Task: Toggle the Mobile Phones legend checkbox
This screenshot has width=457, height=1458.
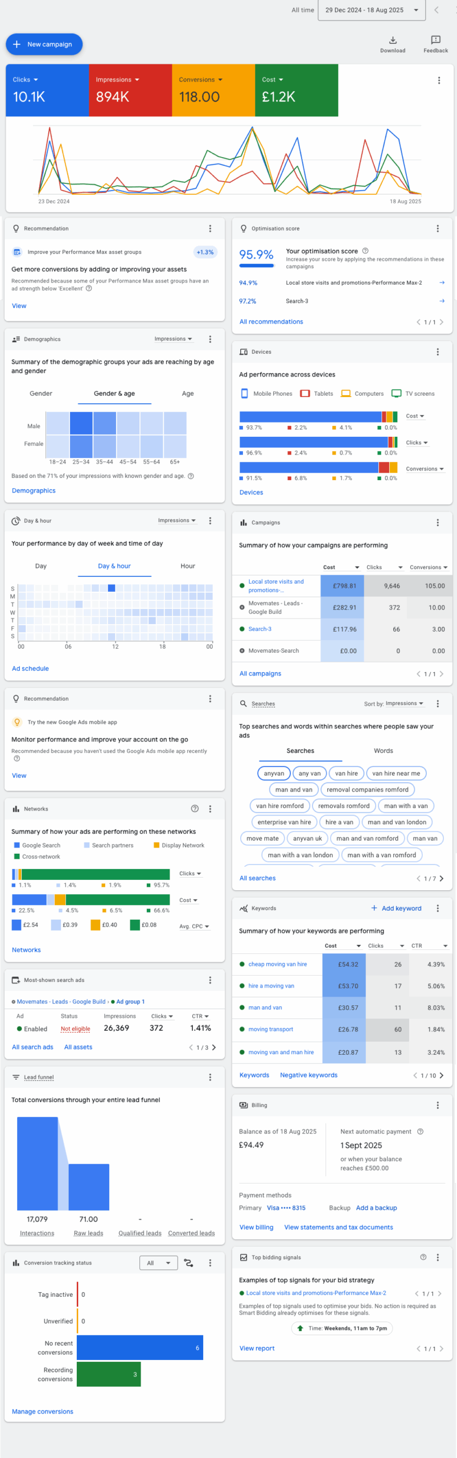Action: pos(245,394)
